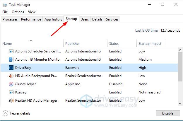Open the File menu

coord(5,12)
